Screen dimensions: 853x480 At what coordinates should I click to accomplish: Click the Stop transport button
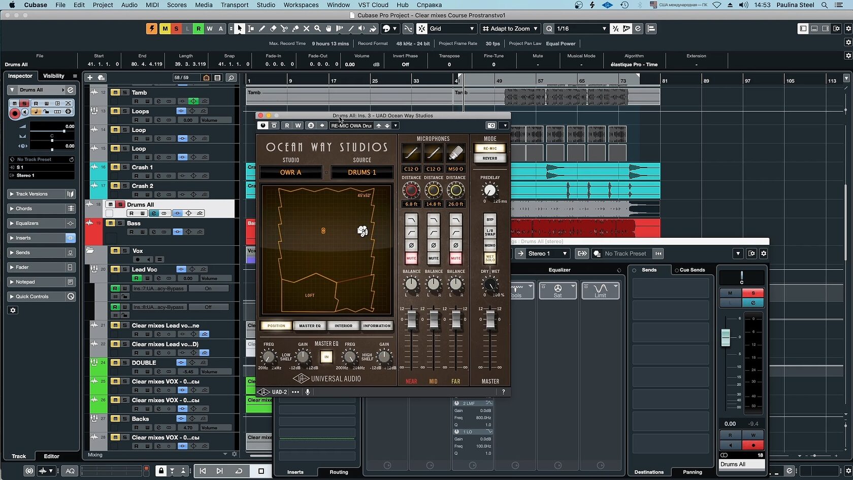click(x=261, y=471)
